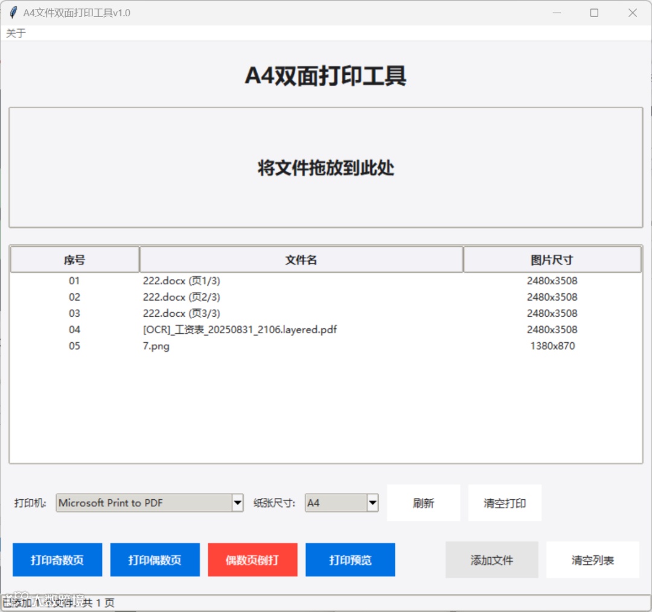
Task: Select row 222.docx (页2/3)
Action: (x=325, y=298)
